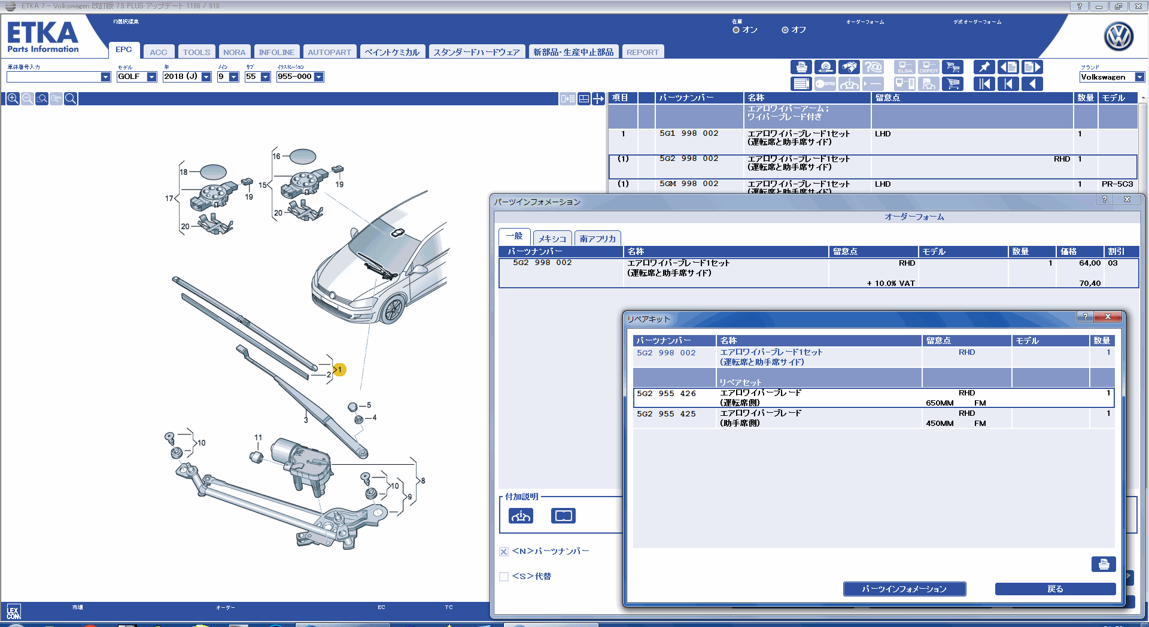Click the オーダーフォーム header link
The height and width of the screenshot is (627, 1149).
tap(865, 22)
